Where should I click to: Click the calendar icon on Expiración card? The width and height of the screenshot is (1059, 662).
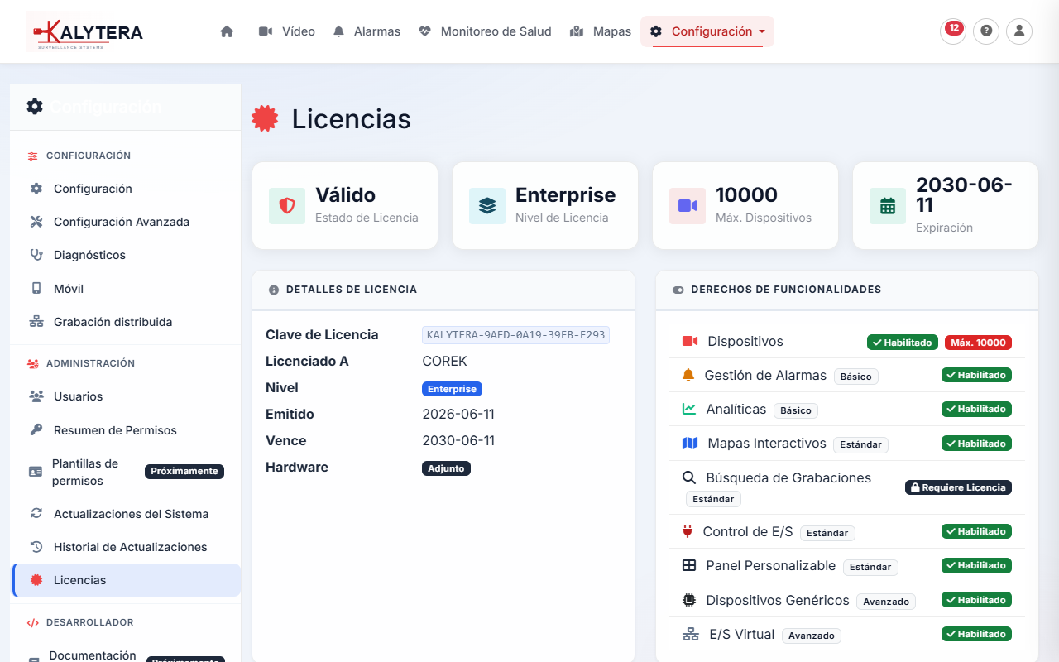pos(888,206)
